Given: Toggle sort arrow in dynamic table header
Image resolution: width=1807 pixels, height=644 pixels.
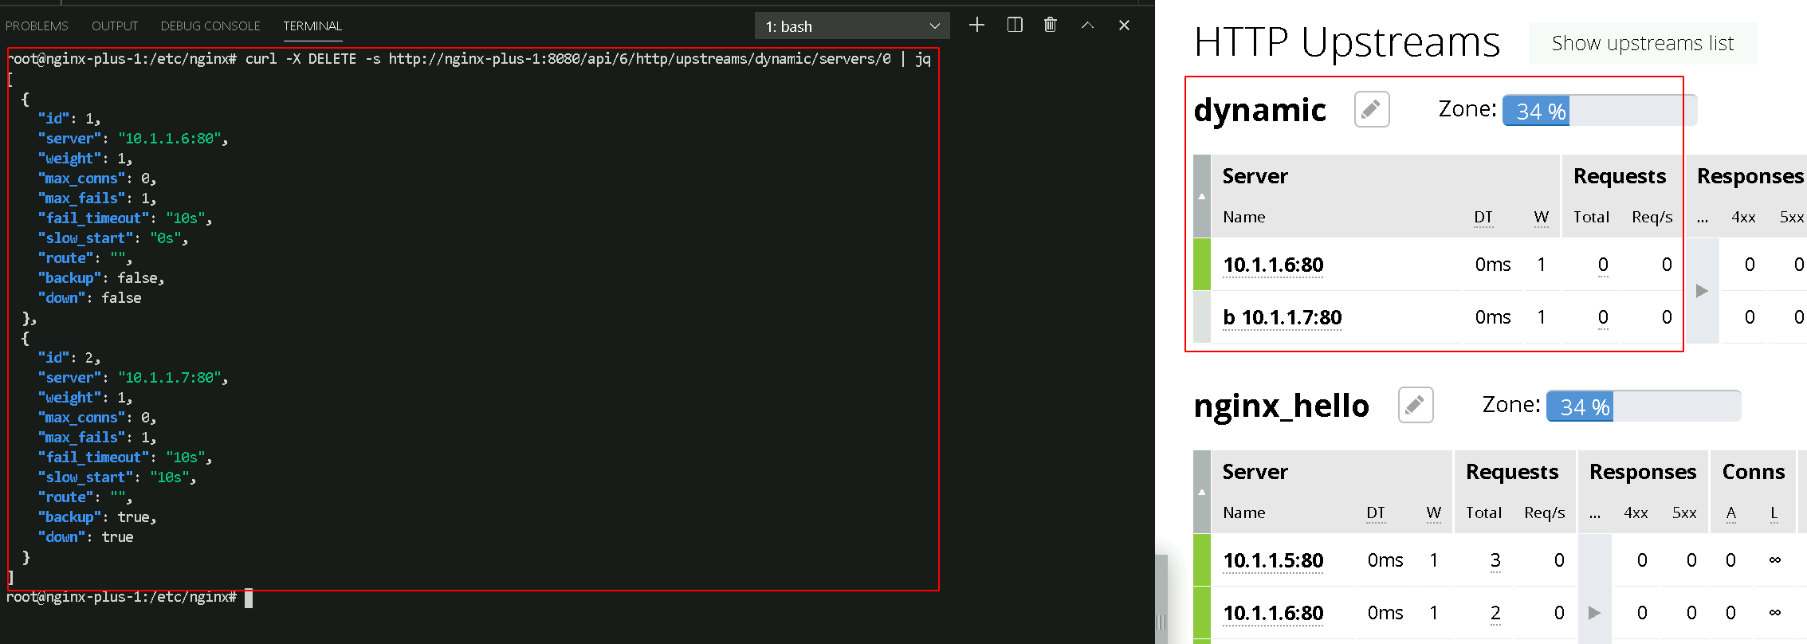Looking at the screenshot, I should coord(1202,196).
